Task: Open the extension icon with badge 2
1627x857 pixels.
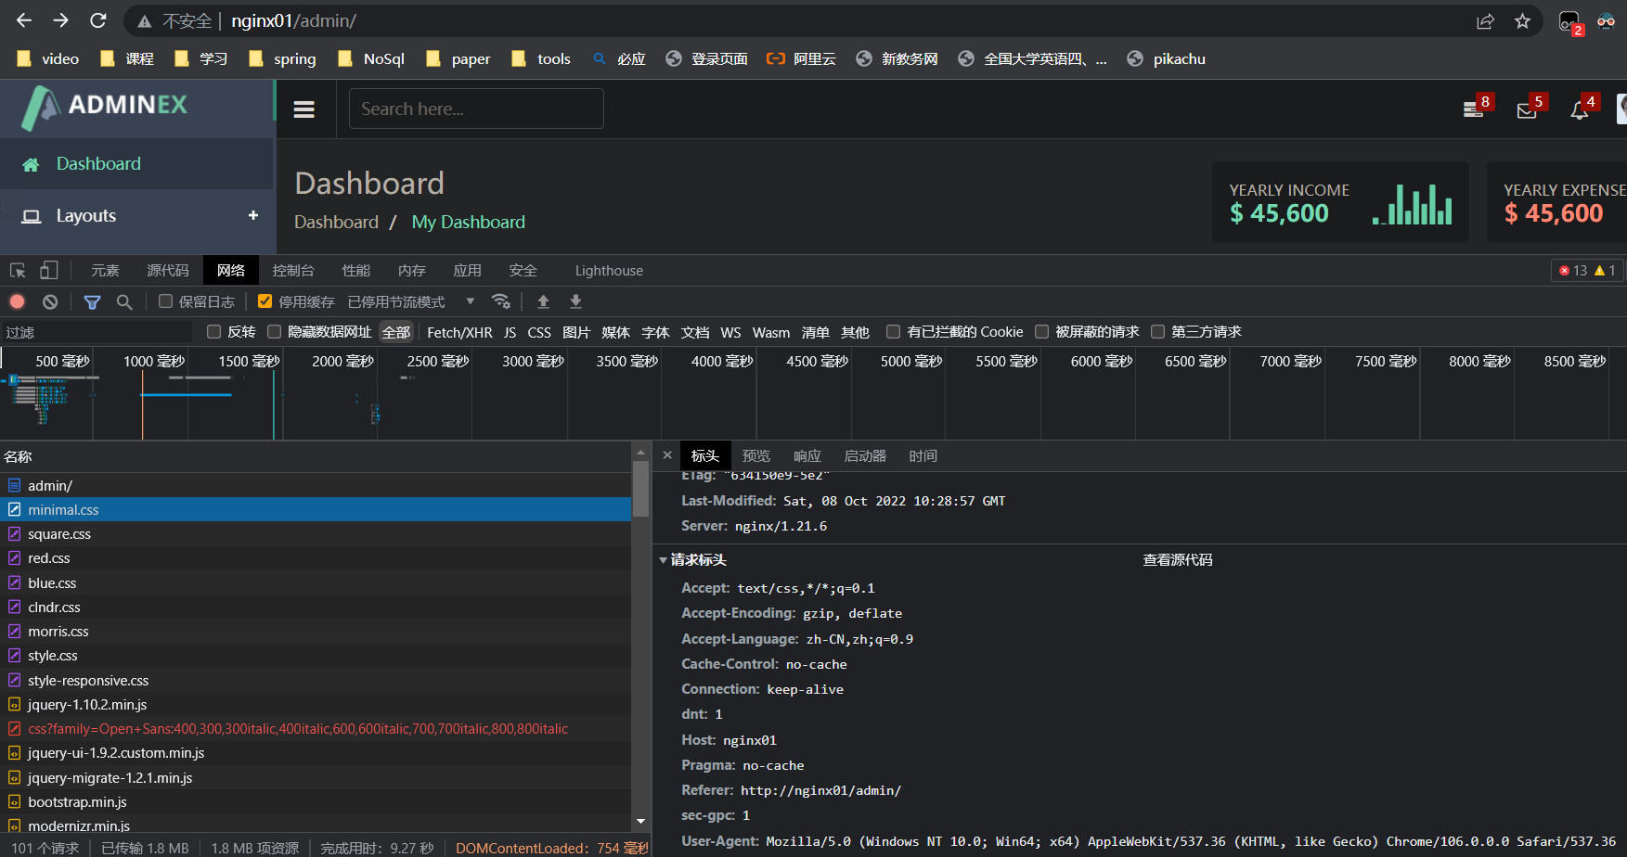Action: 1569,21
